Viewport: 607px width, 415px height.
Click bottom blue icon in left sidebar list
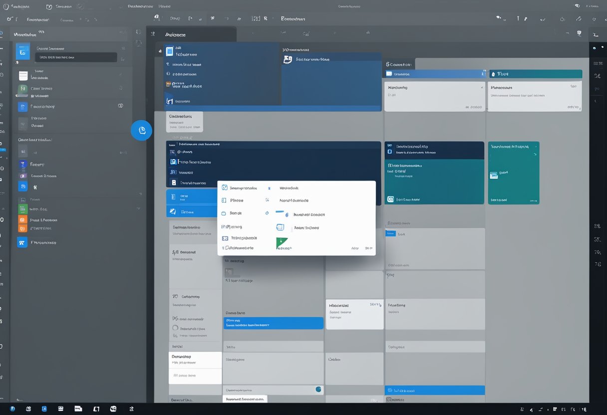click(x=22, y=242)
